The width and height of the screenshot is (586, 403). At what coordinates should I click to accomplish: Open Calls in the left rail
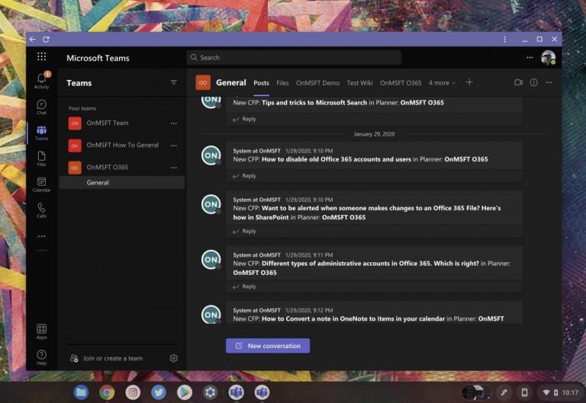pos(41,210)
